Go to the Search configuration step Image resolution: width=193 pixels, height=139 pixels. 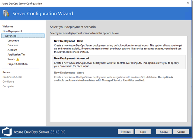[11, 59]
